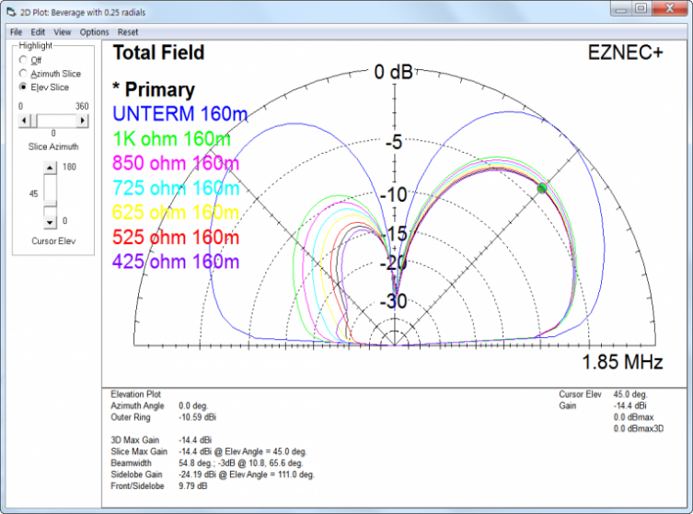Image resolution: width=693 pixels, height=514 pixels.
Task: Open the Options menu
Action: 94,31
